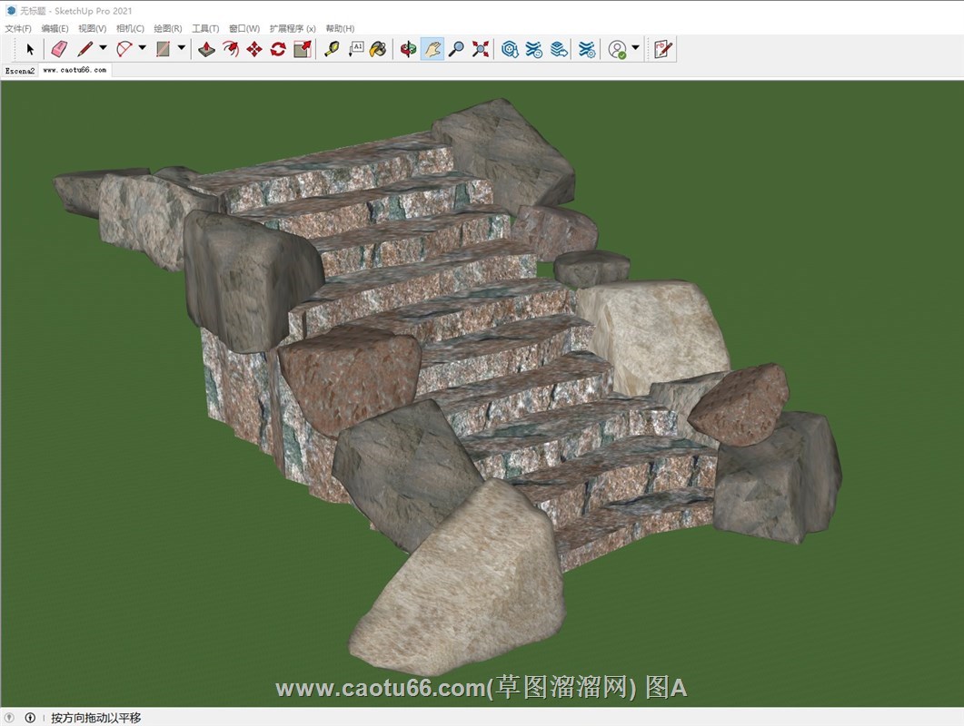Open the 文件(F) menu

(18, 29)
